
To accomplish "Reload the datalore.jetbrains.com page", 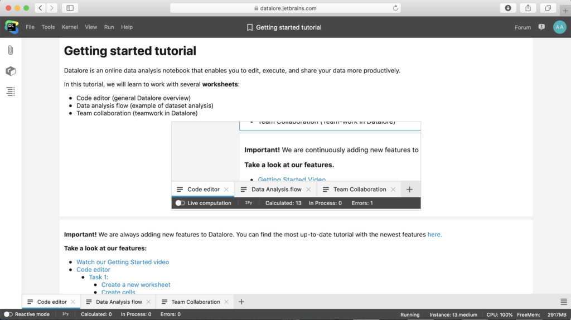I will pos(395,8).
